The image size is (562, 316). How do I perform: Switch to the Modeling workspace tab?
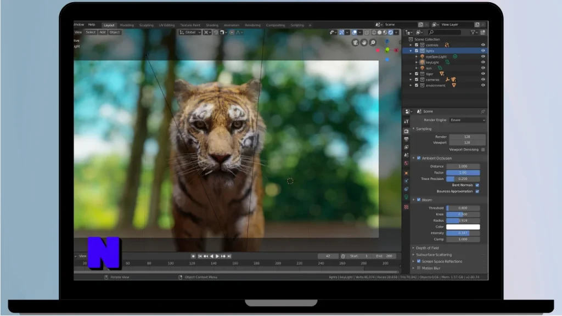tap(127, 25)
